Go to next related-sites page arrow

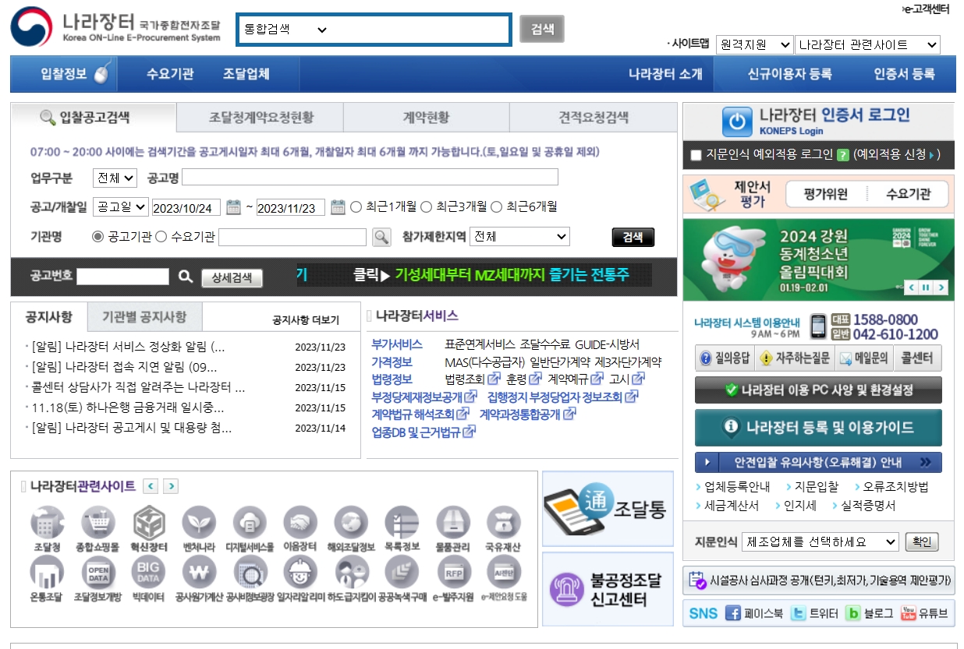171,486
